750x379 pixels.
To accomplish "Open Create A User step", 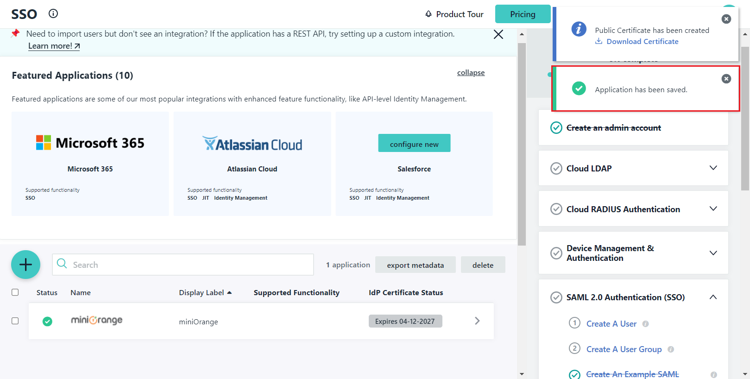I will pos(611,324).
